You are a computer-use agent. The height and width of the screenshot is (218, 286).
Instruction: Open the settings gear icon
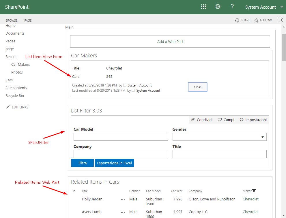pos(218,7)
